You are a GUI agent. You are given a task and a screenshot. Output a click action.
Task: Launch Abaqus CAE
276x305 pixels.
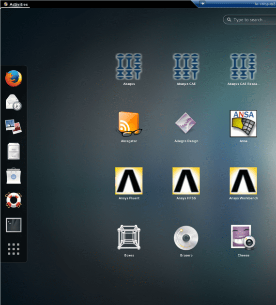[186, 69]
